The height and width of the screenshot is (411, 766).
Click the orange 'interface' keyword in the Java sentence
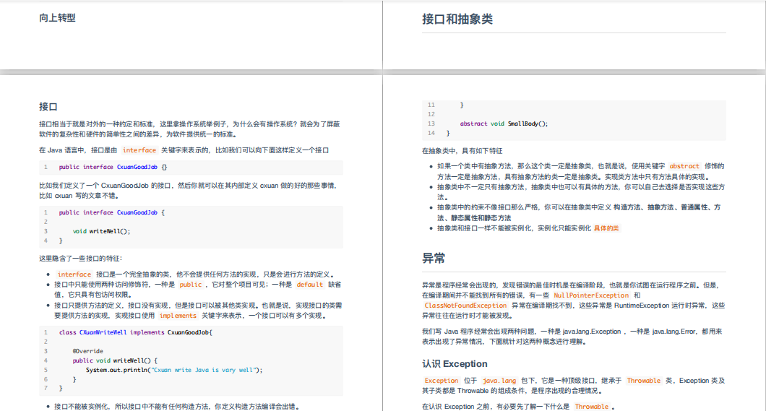point(139,150)
